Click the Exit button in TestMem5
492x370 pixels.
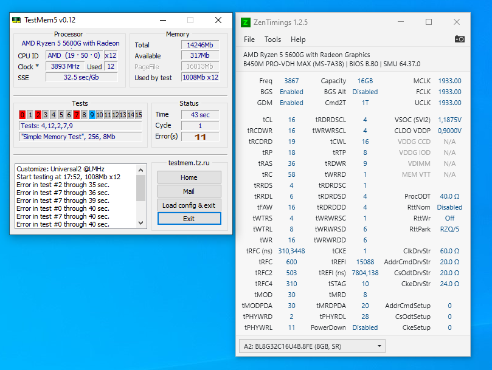coord(189,219)
